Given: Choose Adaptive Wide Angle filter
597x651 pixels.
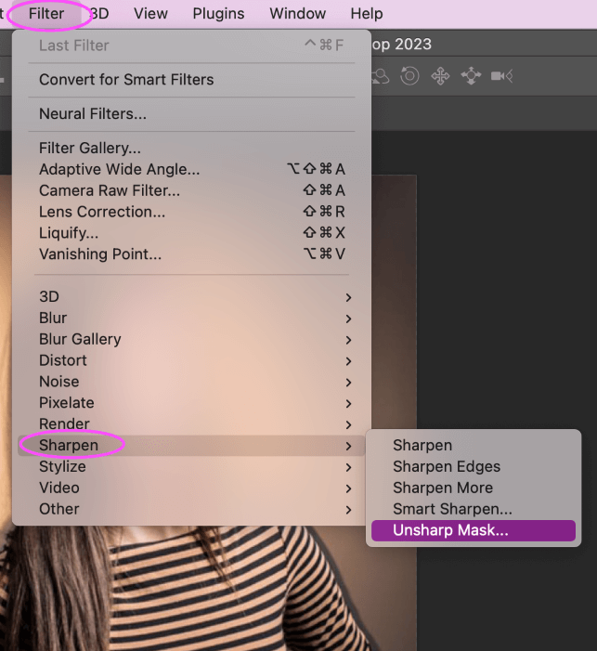Looking at the screenshot, I should (191, 169).
